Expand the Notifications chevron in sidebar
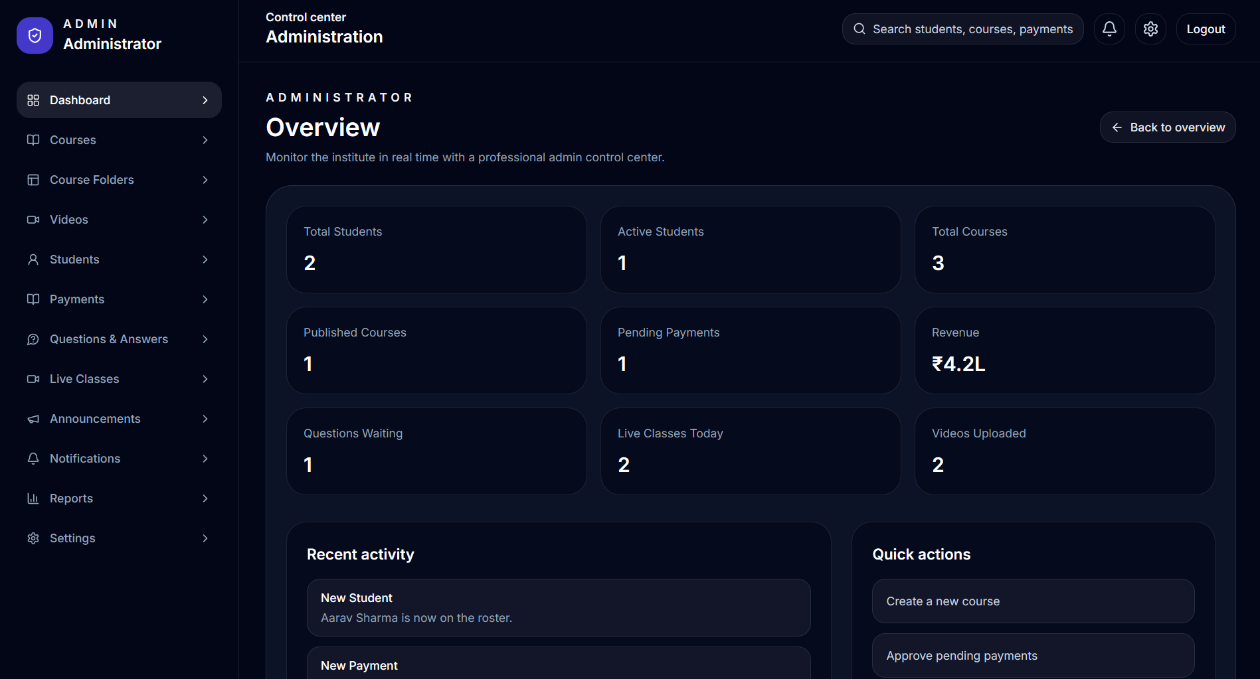Screen dimensions: 1260x679 pos(205,459)
